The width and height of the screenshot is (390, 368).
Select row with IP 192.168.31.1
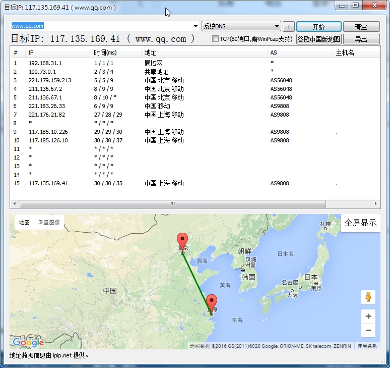point(195,63)
